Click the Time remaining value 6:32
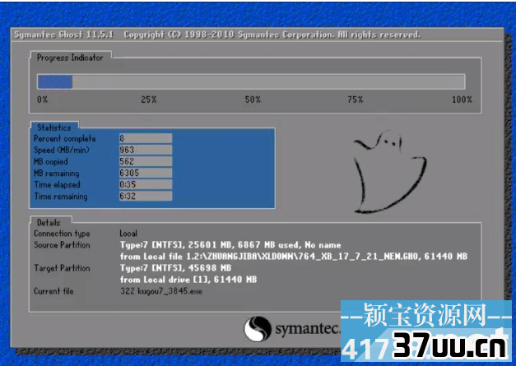This screenshot has height=366, width=516. pyautogui.click(x=146, y=196)
